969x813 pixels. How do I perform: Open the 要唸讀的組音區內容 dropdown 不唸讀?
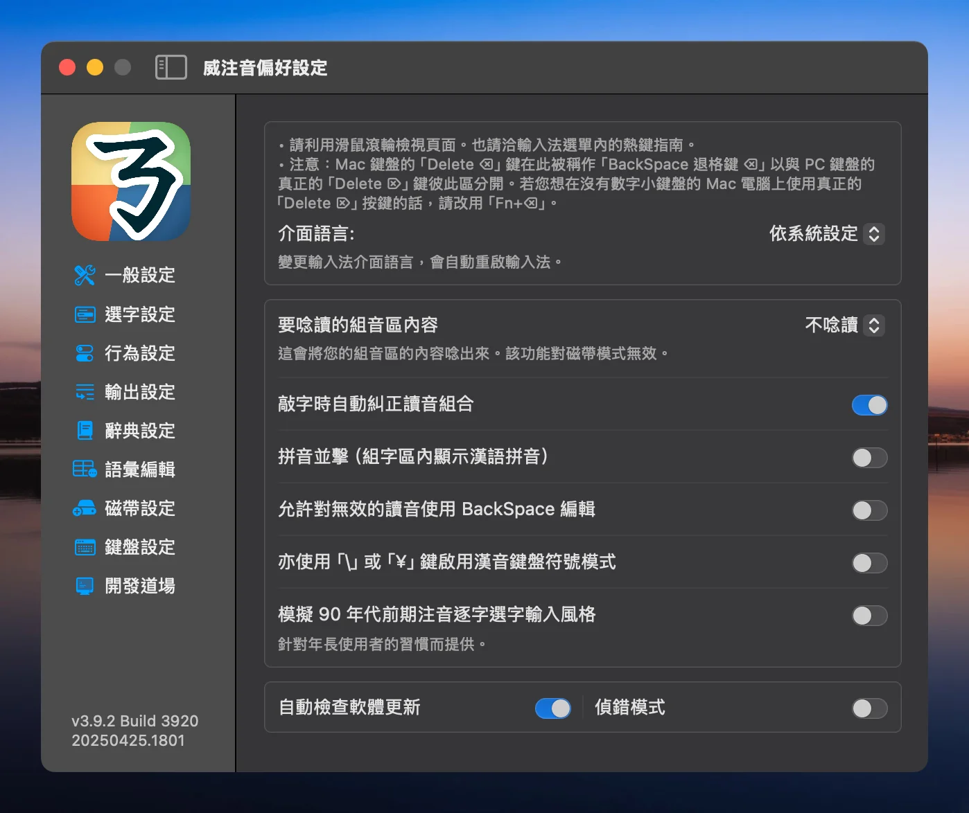[844, 325]
